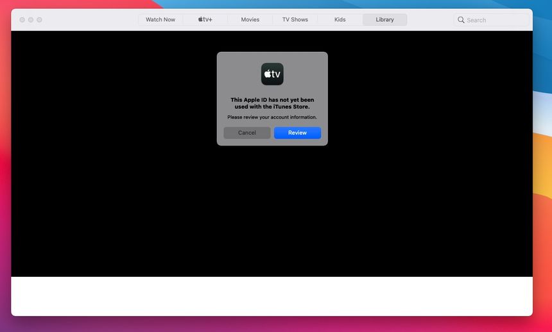Viewport: 552px width, 332px height.
Task: Click the window zoom button
Action: tap(39, 20)
